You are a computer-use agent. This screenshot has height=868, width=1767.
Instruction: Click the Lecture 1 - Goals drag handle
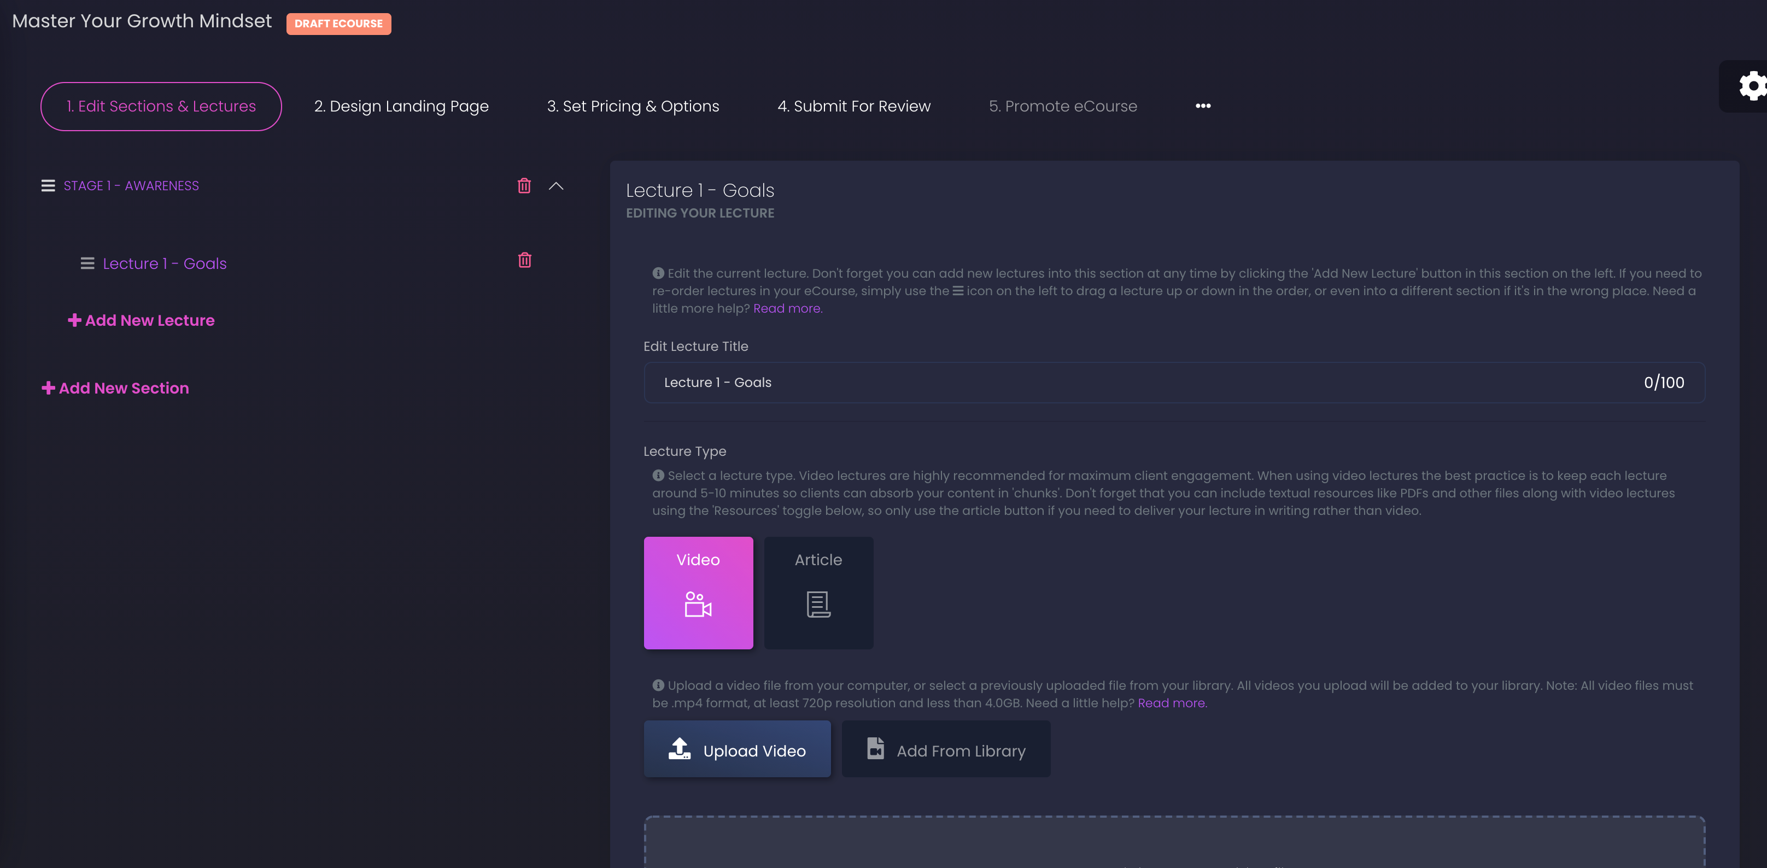(87, 263)
